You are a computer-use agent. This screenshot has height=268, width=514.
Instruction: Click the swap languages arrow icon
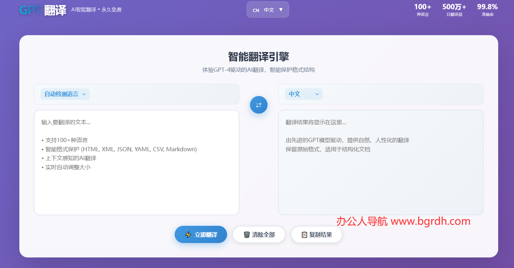259,104
